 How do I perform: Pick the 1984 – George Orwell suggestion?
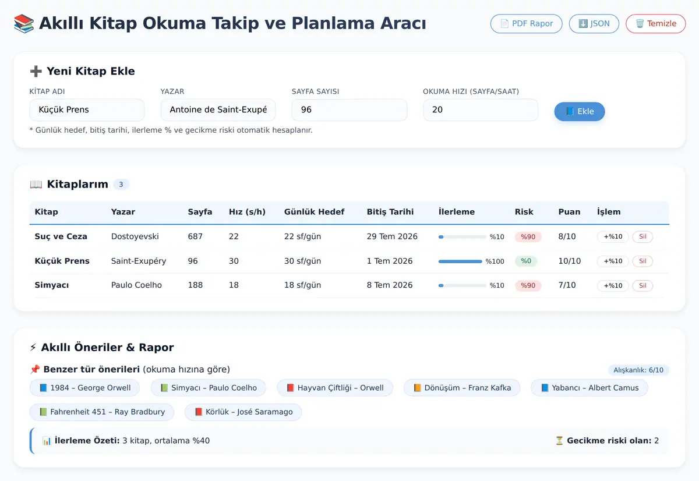pos(85,388)
